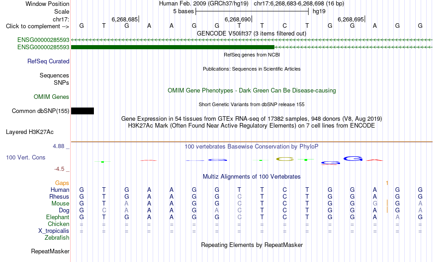Click the Gaps label in Multiz track

click(x=62, y=183)
